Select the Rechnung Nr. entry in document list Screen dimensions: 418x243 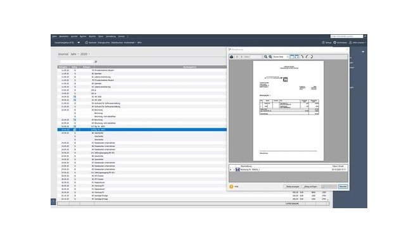point(288,170)
